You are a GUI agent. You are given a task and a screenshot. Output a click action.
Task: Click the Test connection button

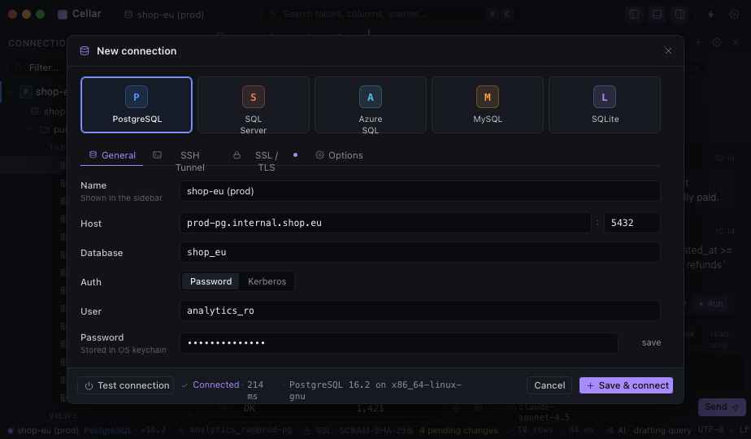point(125,385)
